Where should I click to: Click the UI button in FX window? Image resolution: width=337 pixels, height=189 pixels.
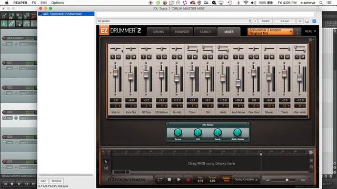[300, 21]
